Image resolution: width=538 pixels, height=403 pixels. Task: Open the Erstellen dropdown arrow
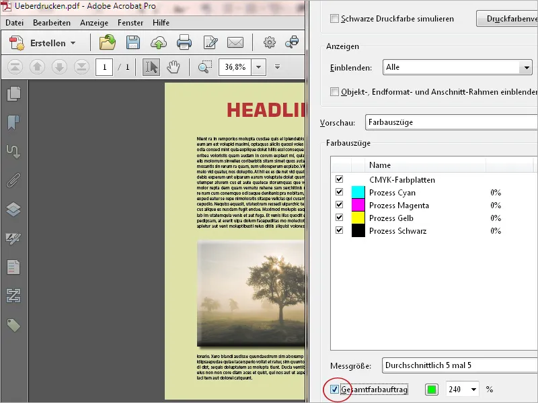[73, 43]
